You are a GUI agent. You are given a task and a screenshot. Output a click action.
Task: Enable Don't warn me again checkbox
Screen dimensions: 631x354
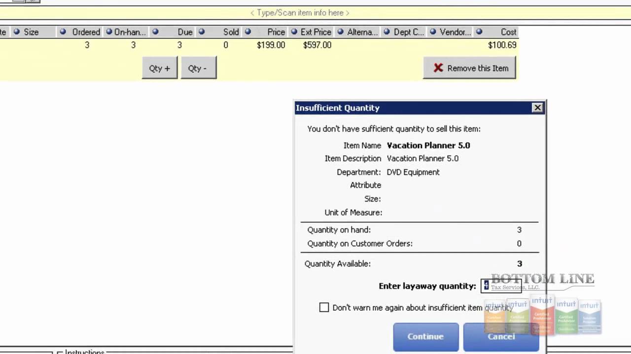coord(324,307)
